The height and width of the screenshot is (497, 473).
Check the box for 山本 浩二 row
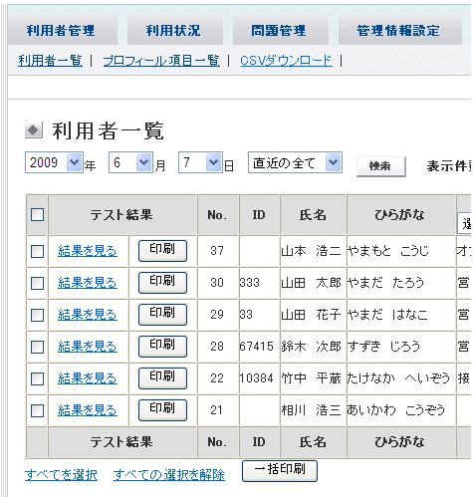pos(37,251)
